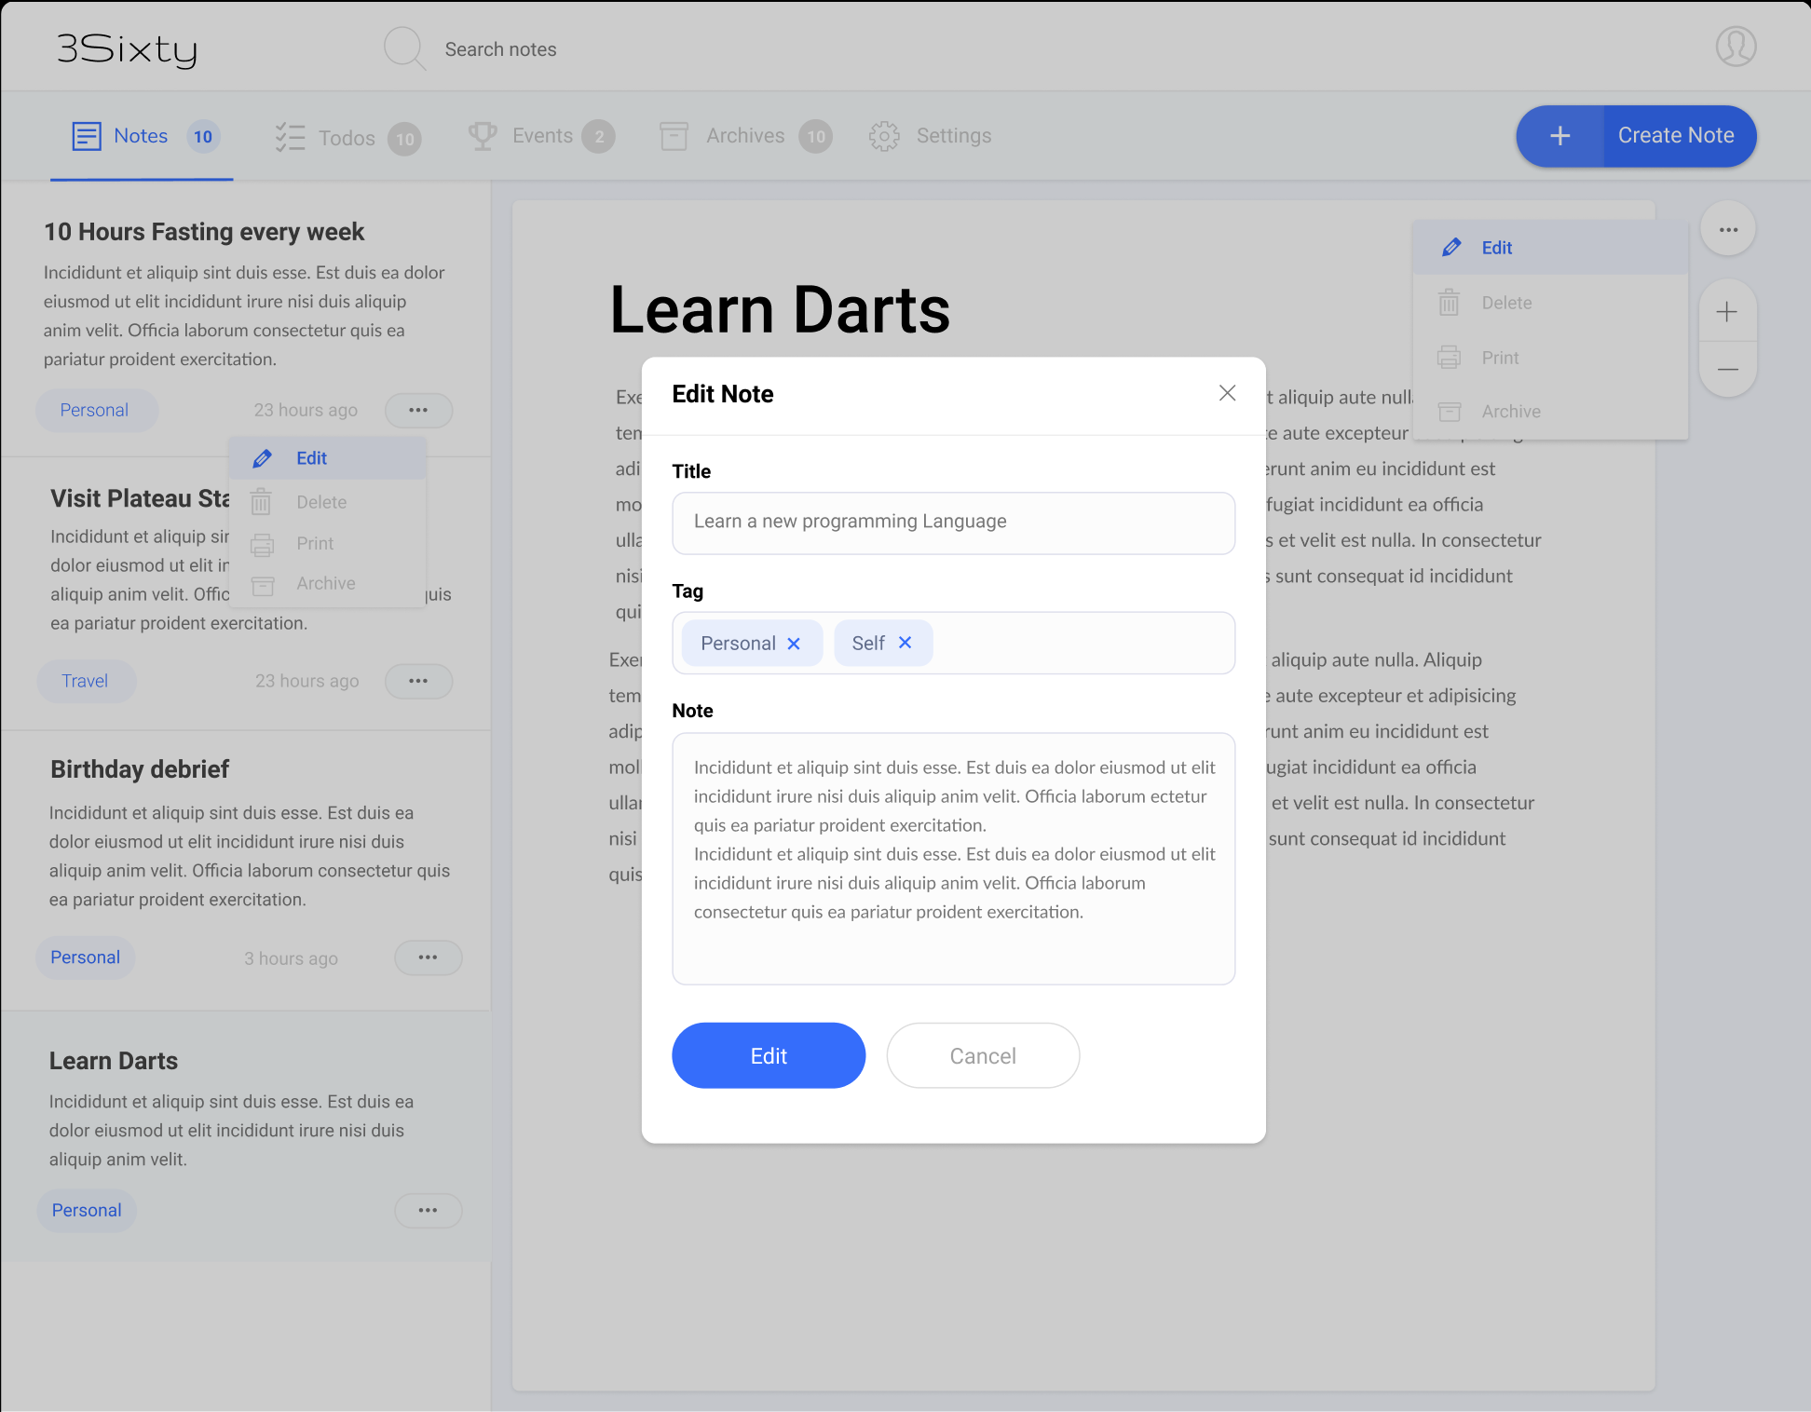Expand the 10 Hours Fasting options menu
This screenshot has height=1412, width=1811.
tap(418, 410)
